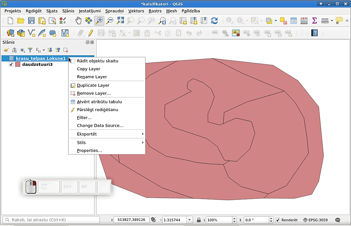This screenshot has height=226, width=351.
Task: Click the highlighted label pin toolbar icon
Action: [x=236, y=33]
